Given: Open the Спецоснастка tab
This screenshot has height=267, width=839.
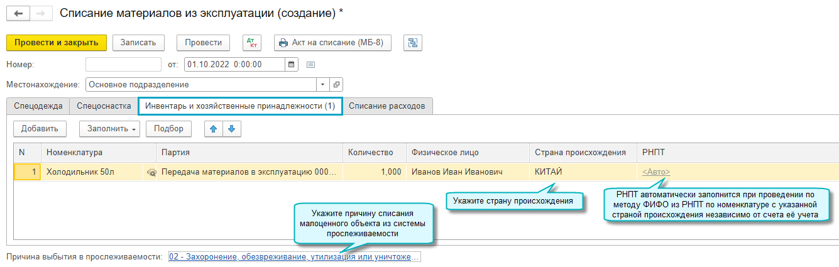Looking at the screenshot, I should click(104, 106).
